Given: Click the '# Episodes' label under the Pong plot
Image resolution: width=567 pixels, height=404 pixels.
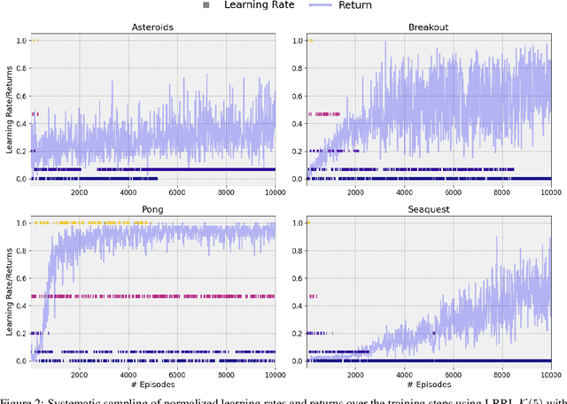Looking at the screenshot, I should pos(152,385).
